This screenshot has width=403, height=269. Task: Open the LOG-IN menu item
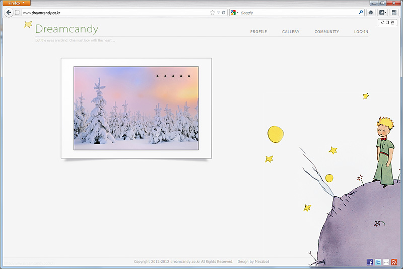(x=361, y=32)
